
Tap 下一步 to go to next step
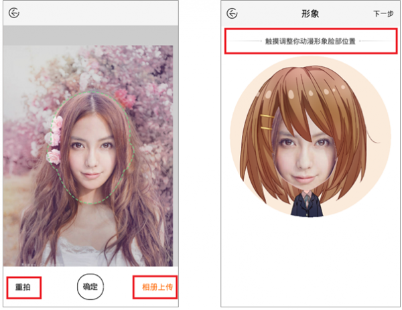click(x=383, y=13)
